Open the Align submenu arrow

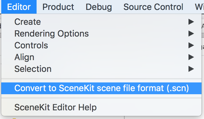(191, 57)
